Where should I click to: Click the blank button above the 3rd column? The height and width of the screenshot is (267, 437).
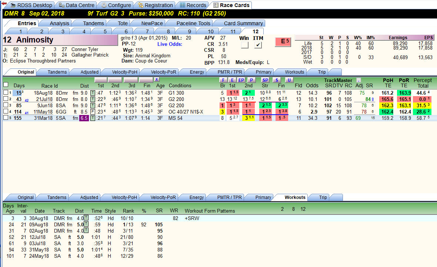click(x=131, y=80)
